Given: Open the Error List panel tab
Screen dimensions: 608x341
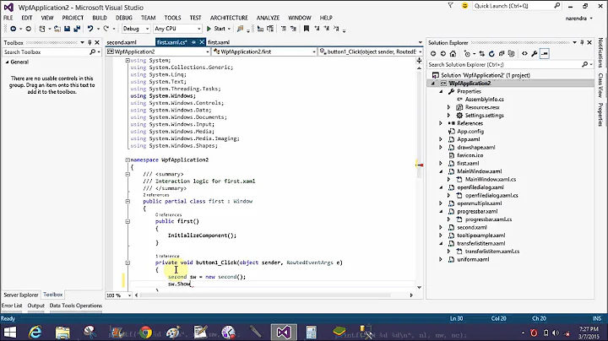Looking at the screenshot, I should (12, 306).
